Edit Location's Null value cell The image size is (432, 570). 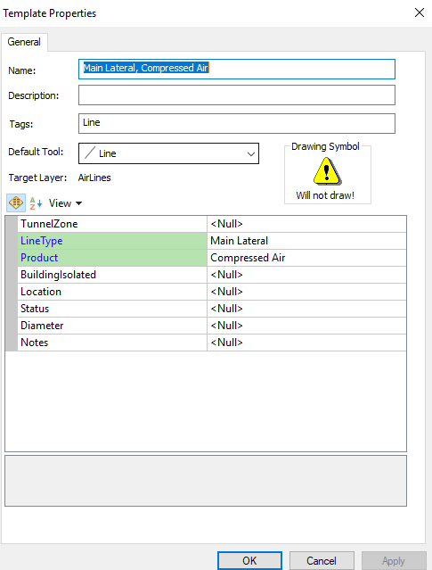tap(306, 292)
